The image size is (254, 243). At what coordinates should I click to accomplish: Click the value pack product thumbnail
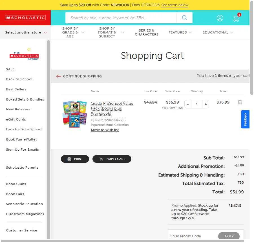coord(75,114)
